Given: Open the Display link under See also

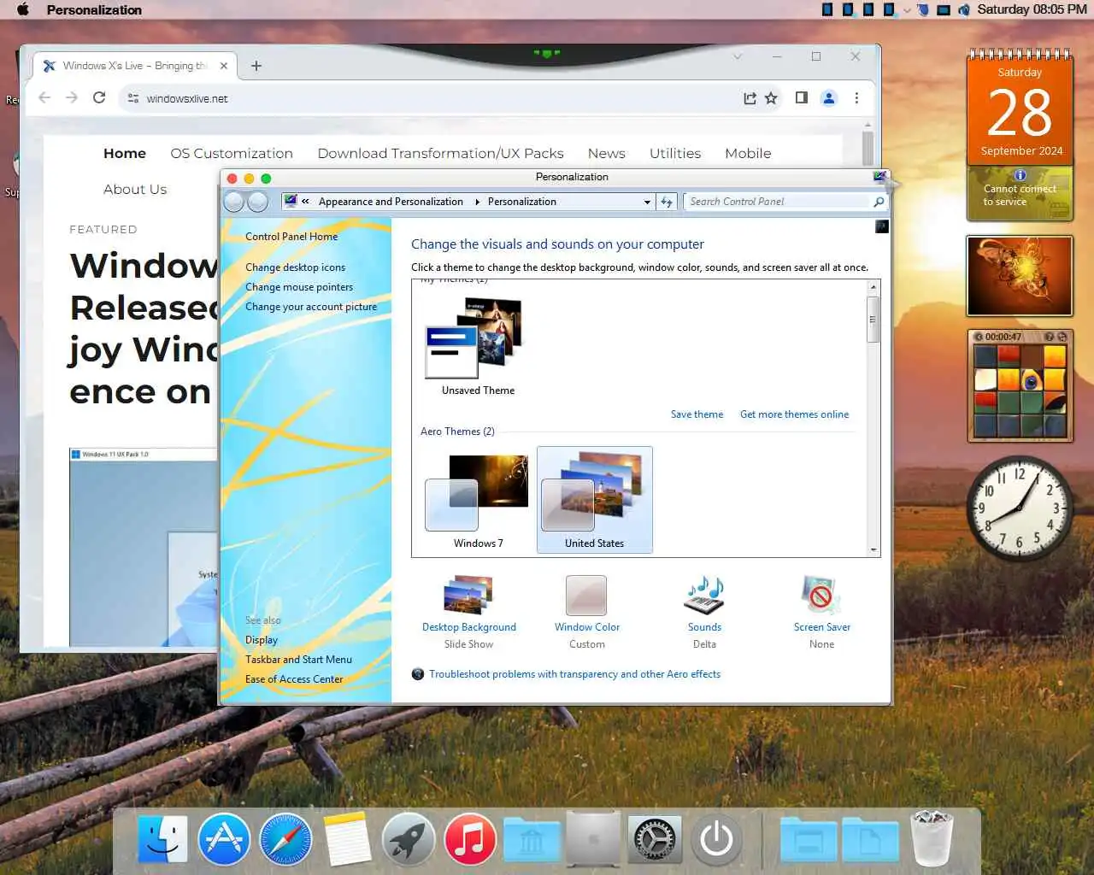Looking at the screenshot, I should coord(262,640).
